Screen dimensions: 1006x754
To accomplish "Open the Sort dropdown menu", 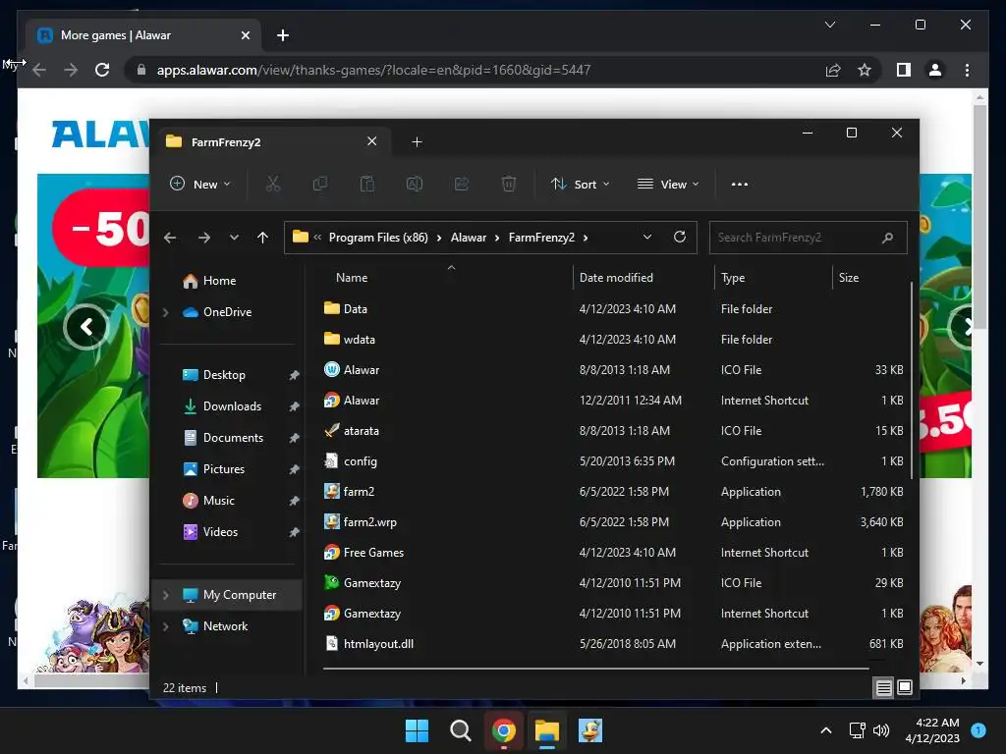I will 580,184.
